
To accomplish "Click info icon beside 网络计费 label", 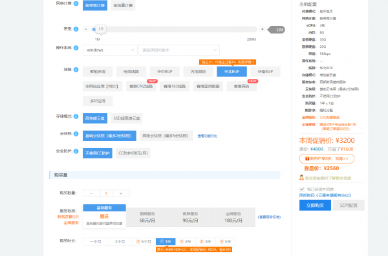I will pos(76,3).
